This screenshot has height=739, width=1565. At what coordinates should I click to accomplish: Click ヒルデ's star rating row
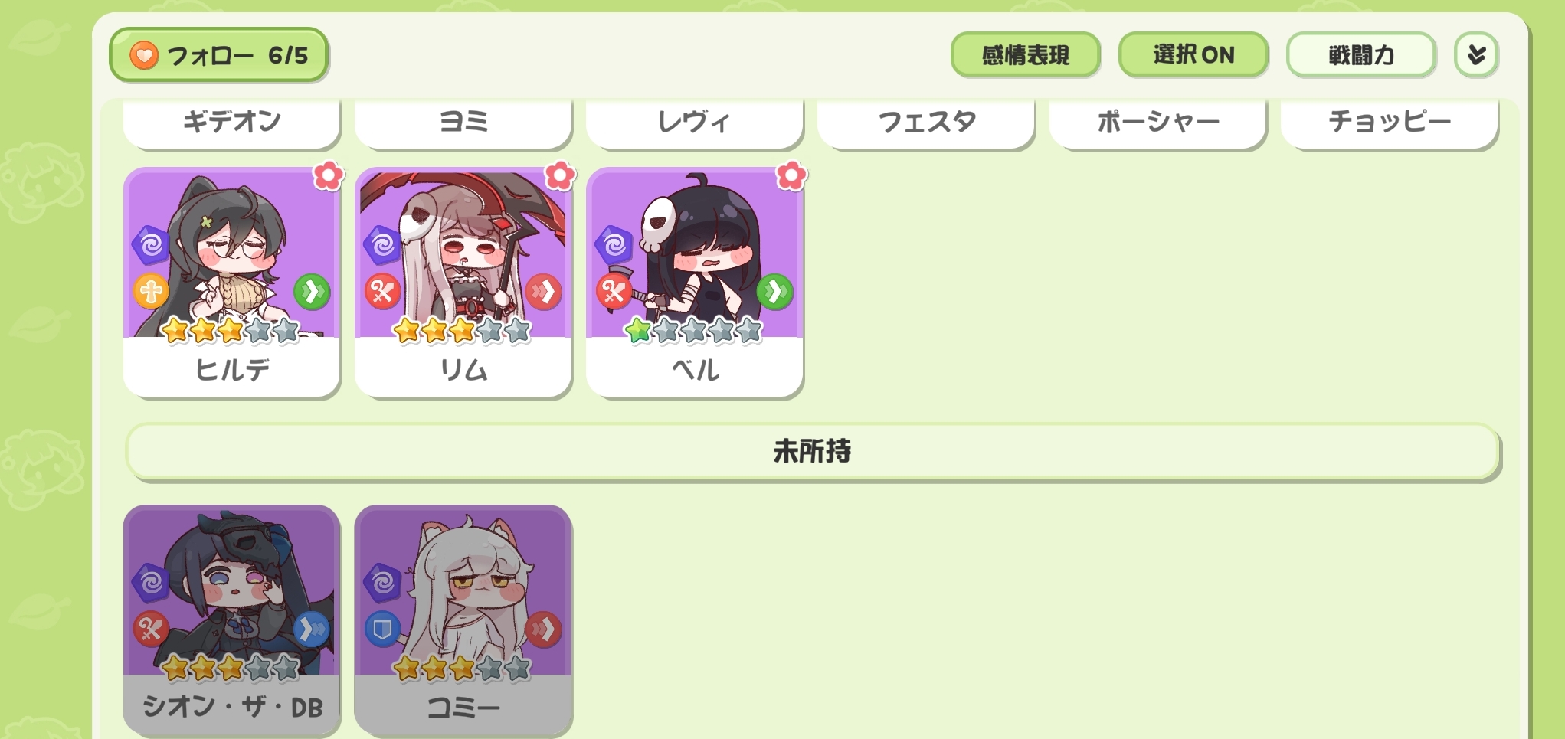[x=231, y=330]
